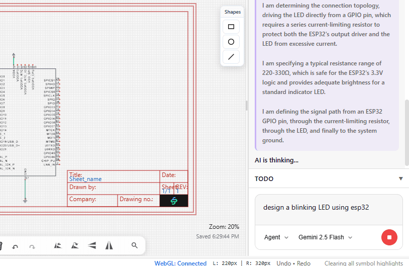
Task: Click the rotate right icon
Action: (x=75, y=245)
